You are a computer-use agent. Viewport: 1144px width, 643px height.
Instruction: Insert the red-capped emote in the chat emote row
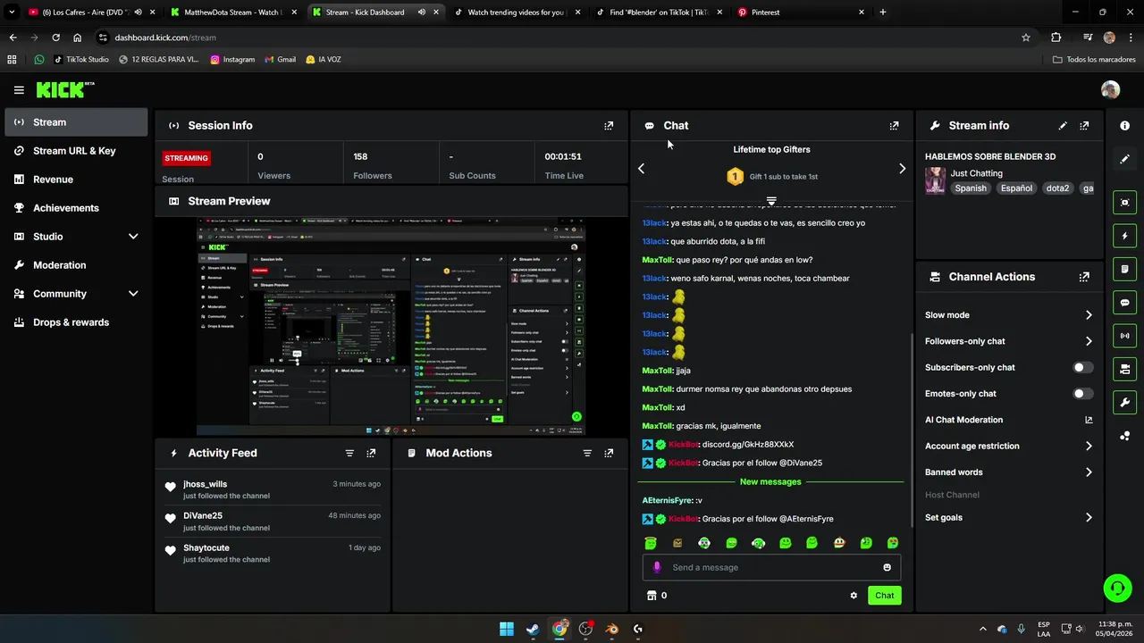pyautogui.click(x=839, y=543)
